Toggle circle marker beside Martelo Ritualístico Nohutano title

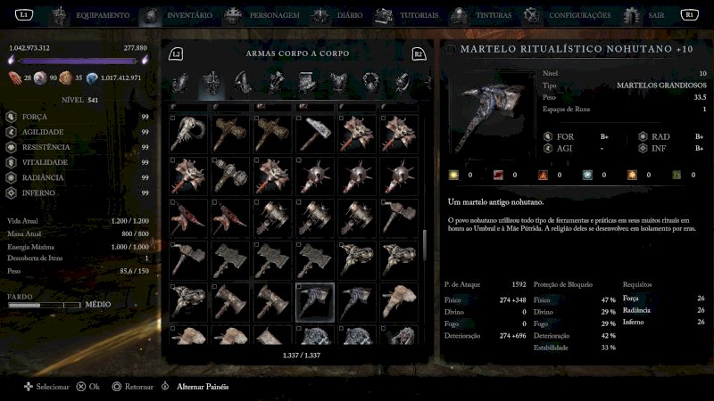[x=451, y=49]
